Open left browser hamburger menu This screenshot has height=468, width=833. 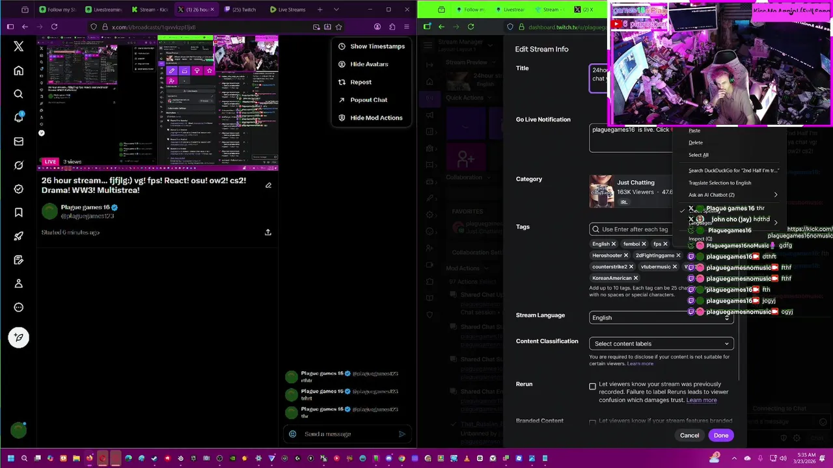point(407,27)
